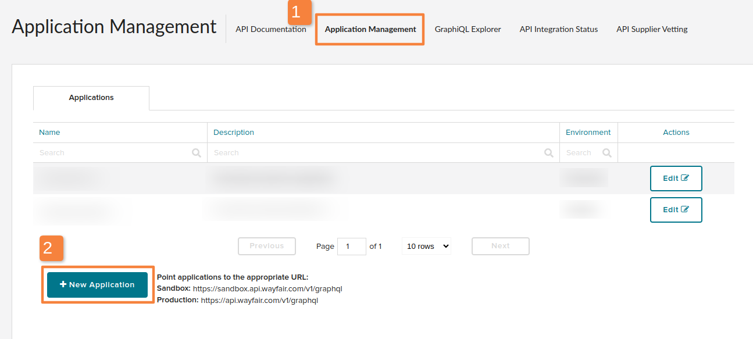The width and height of the screenshot is (753, 339).
Task: Sort by the Description column header
Action: 234,133
